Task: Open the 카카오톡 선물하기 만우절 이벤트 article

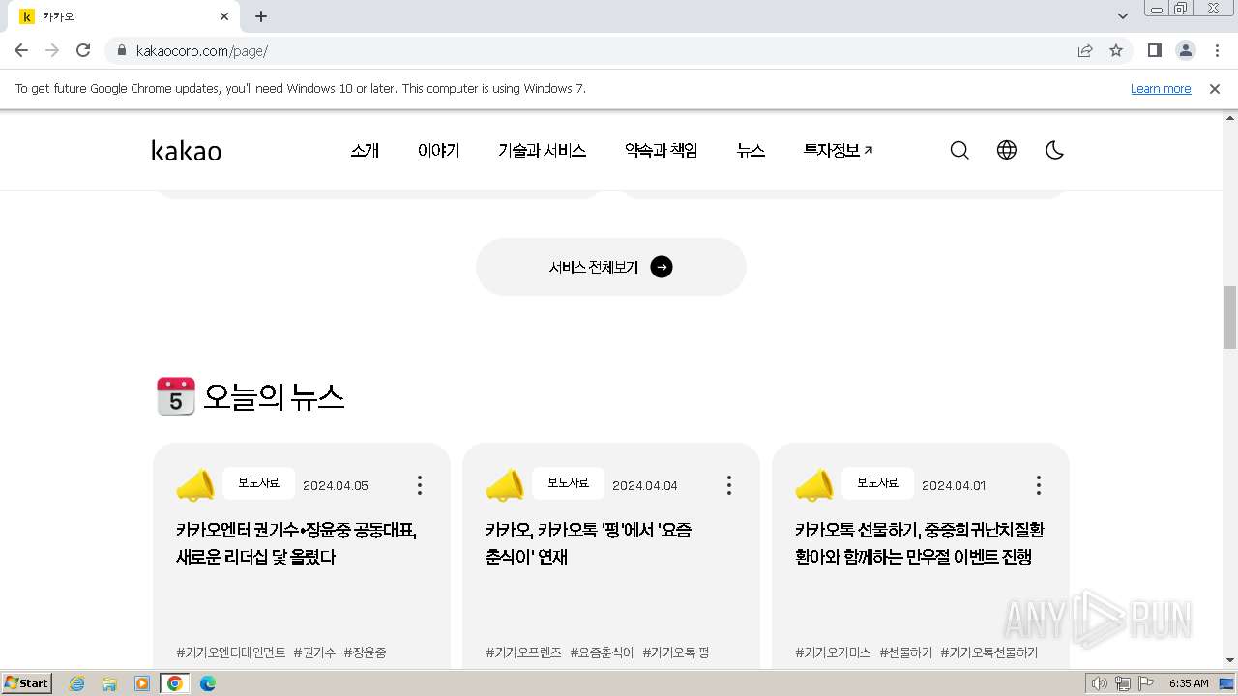Action: tap(920, 543)
